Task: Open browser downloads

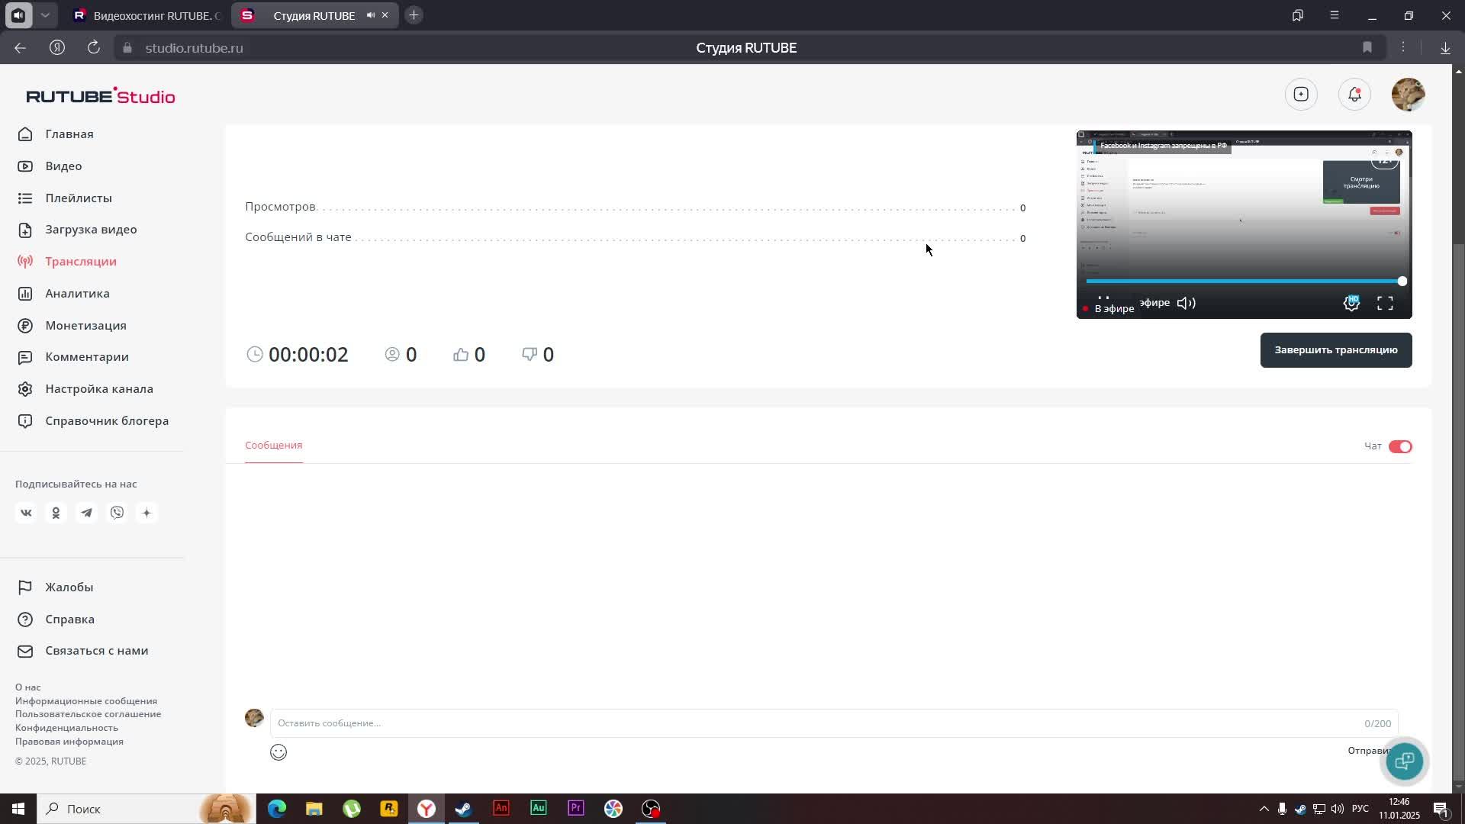Action: point(1445,48)
